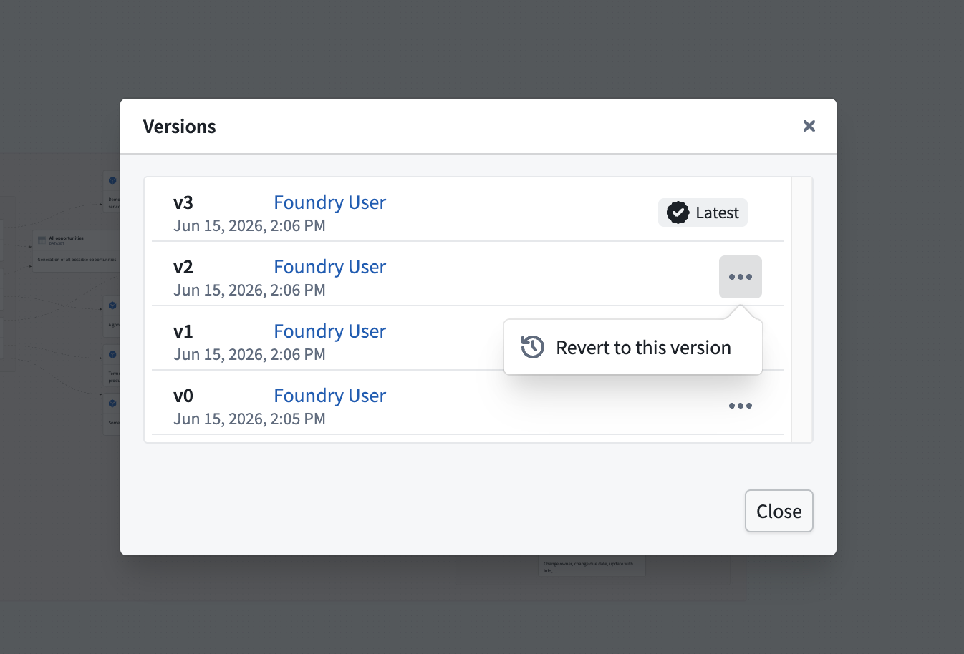The height and width of the screenshot is (654, 964).
Task: Select the v2 version label
Action: point(183,267)
